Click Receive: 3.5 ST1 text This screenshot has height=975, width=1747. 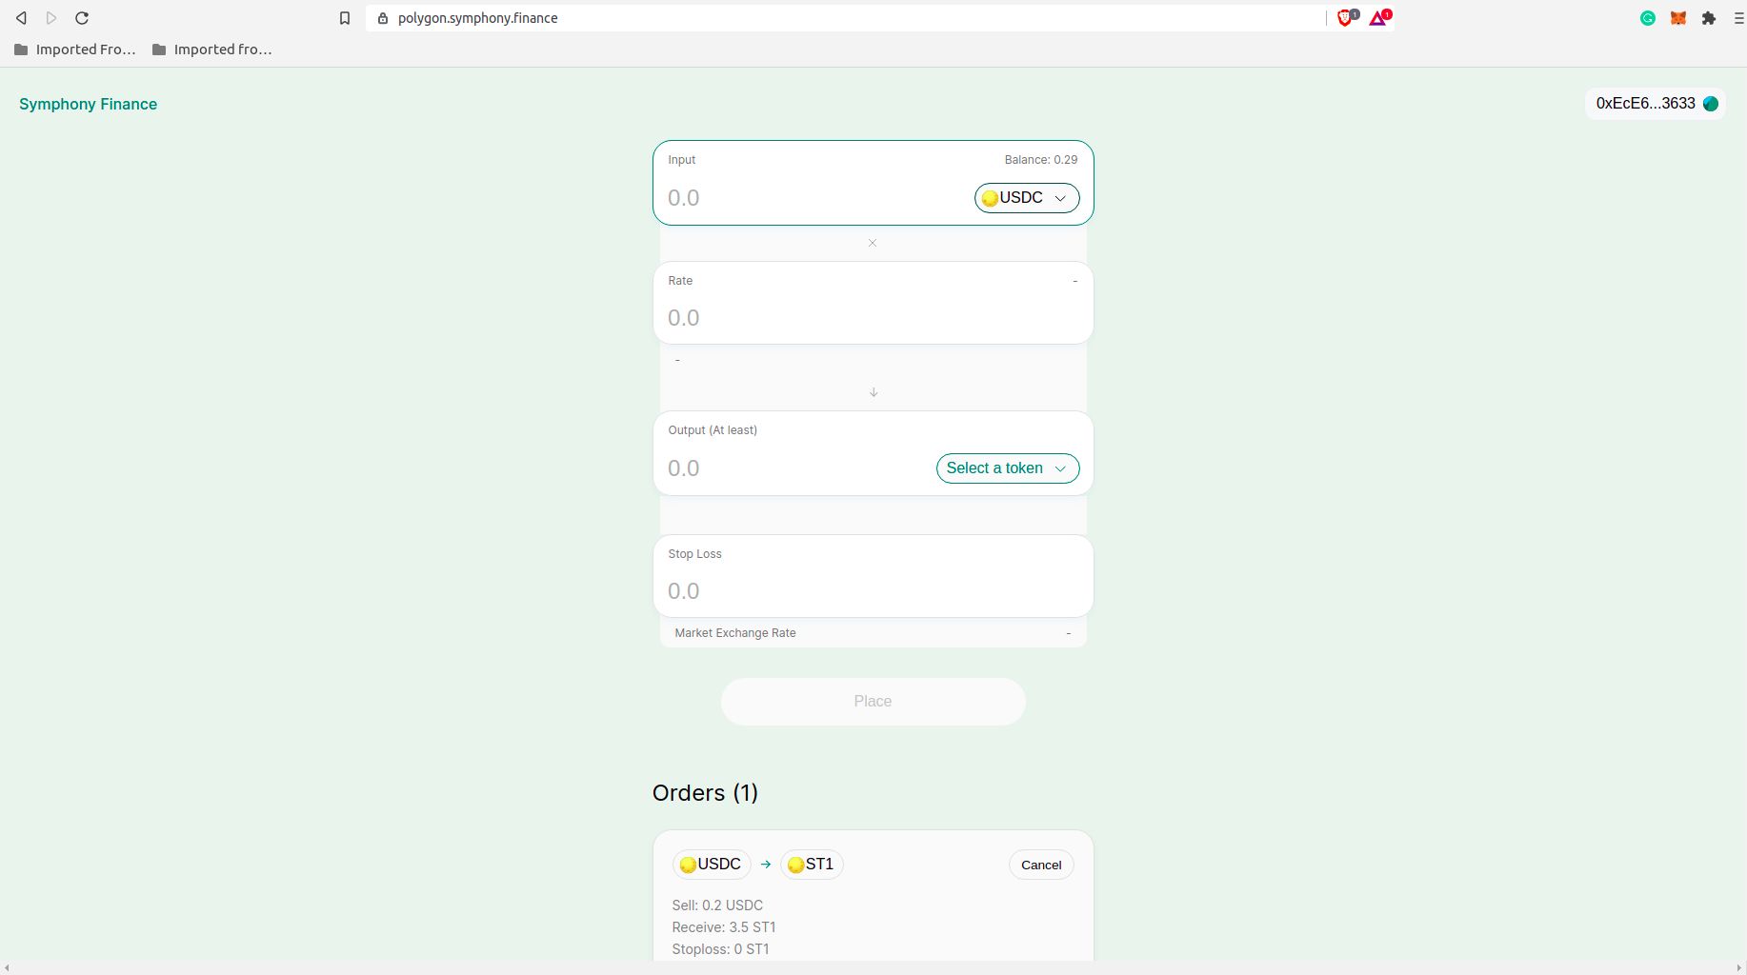[724, 927]
